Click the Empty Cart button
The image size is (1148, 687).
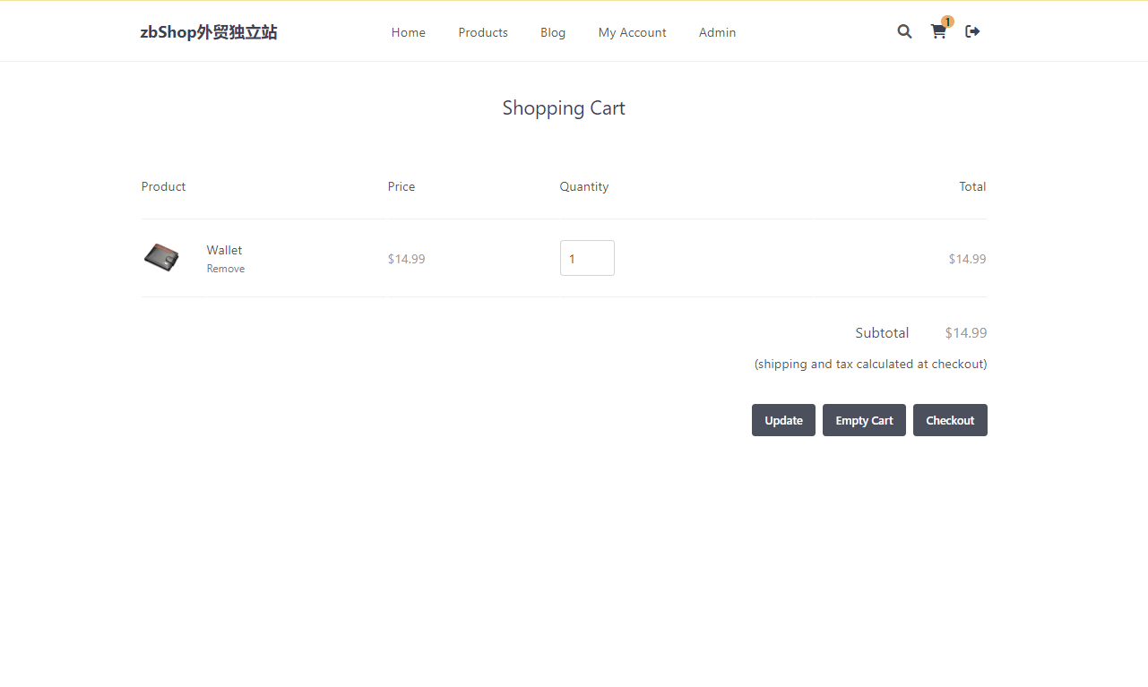(864, 420)
